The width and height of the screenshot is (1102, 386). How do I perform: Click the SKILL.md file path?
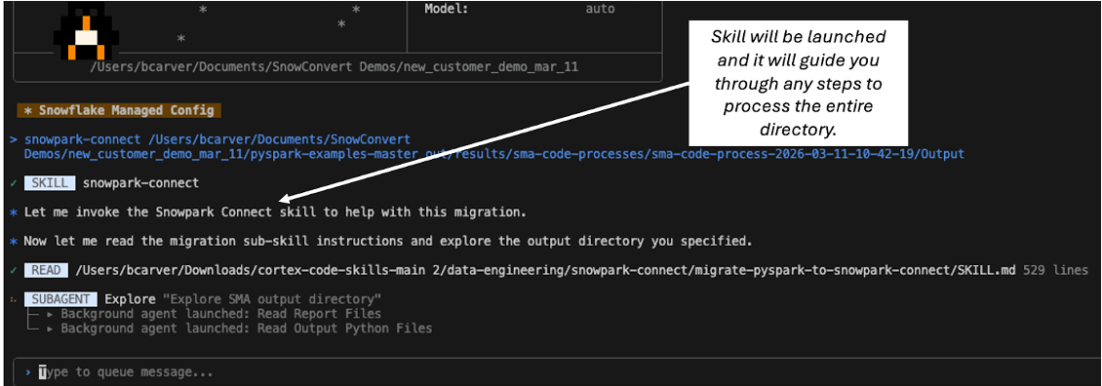click(x=545, y=270)
